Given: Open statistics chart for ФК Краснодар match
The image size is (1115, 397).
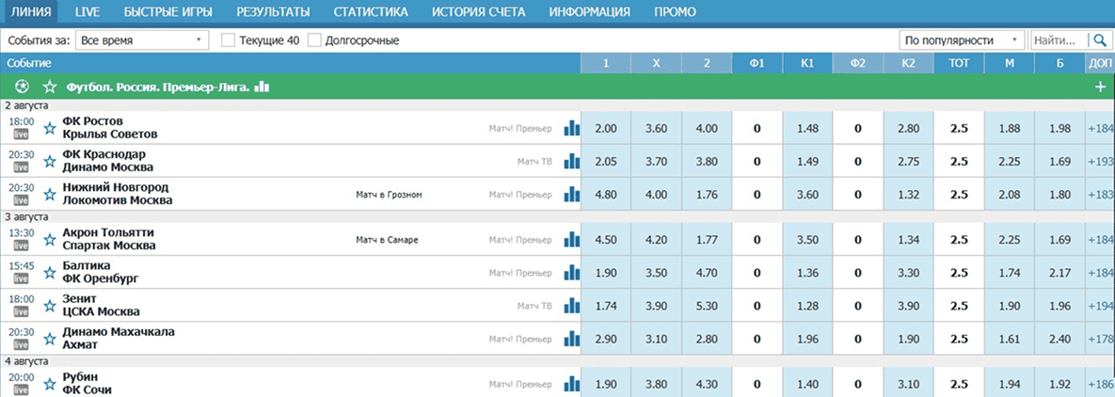Looking at the screenshot, I should 571,161.
